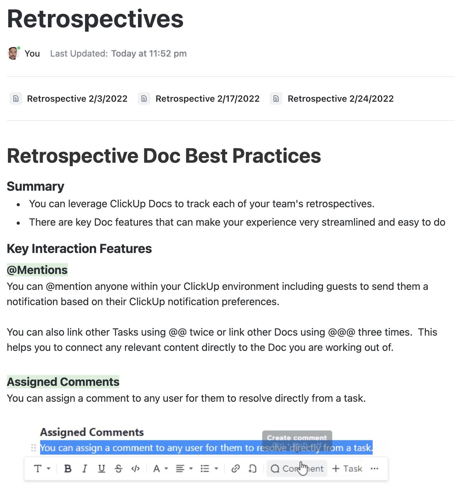This screenshot has height=492, width=455.
Task: Select the text alignment icon
Action: (180, 468)
